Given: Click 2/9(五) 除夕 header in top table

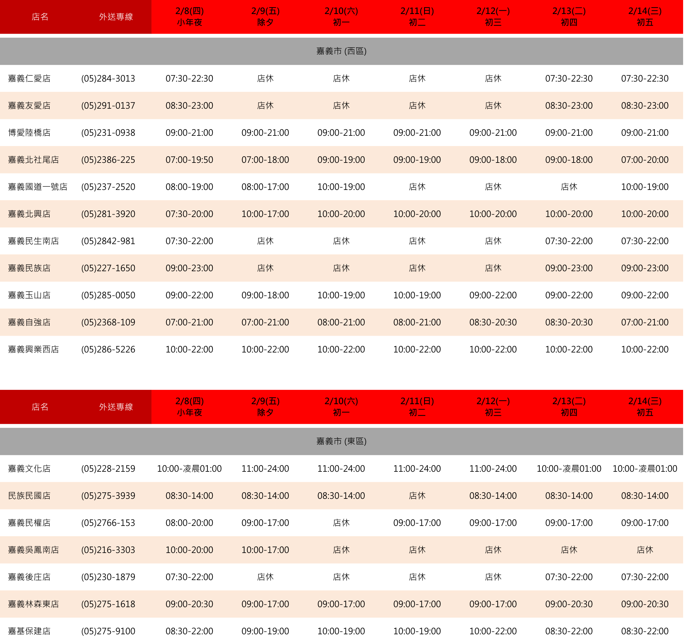Looking at the screenshot, I should click(x=265, y=17).
